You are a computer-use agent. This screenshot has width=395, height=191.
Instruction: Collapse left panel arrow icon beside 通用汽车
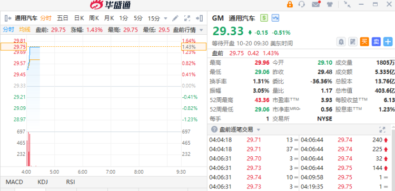[x=8, y=18]
